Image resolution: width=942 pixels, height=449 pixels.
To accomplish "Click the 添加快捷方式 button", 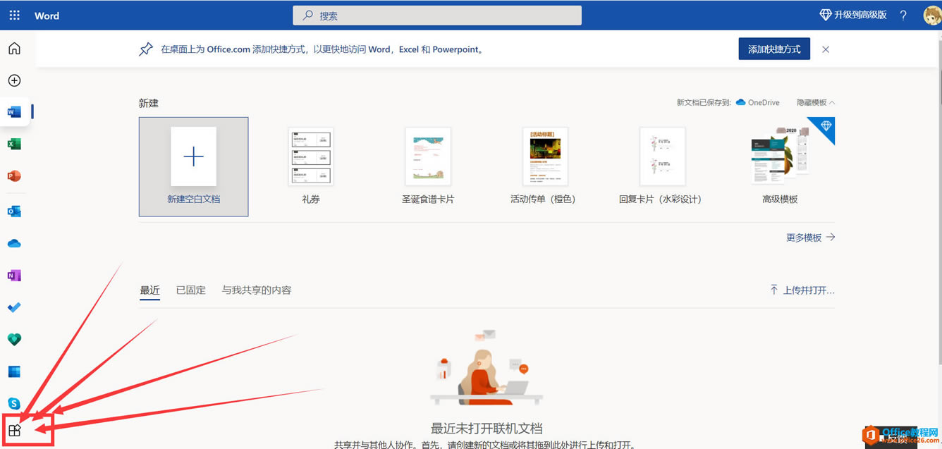I will [774, 49].
